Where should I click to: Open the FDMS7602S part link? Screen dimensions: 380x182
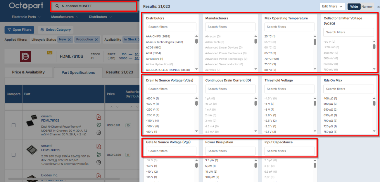click(x=51, y=150)
